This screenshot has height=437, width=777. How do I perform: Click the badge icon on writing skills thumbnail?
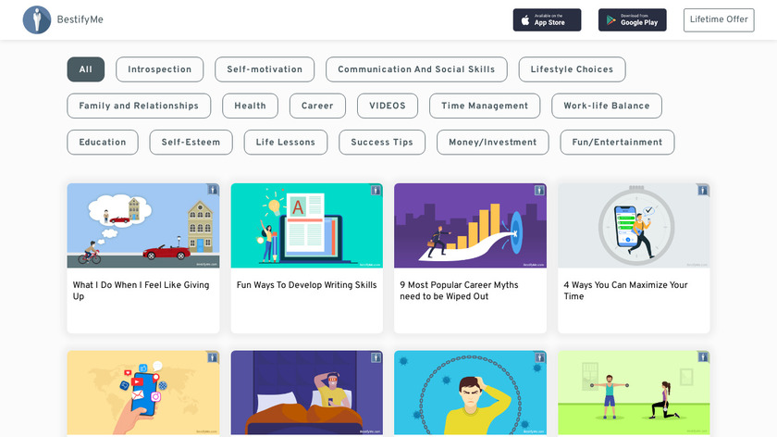376,190
